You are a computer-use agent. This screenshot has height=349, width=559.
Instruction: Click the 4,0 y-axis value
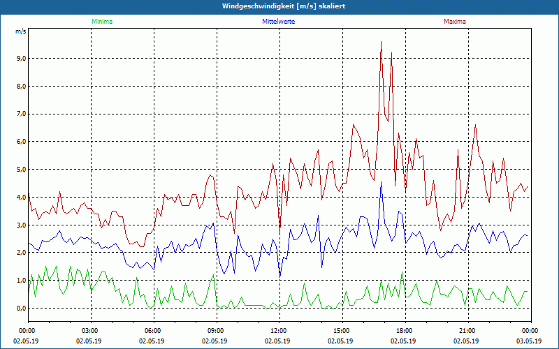point(22,198)
